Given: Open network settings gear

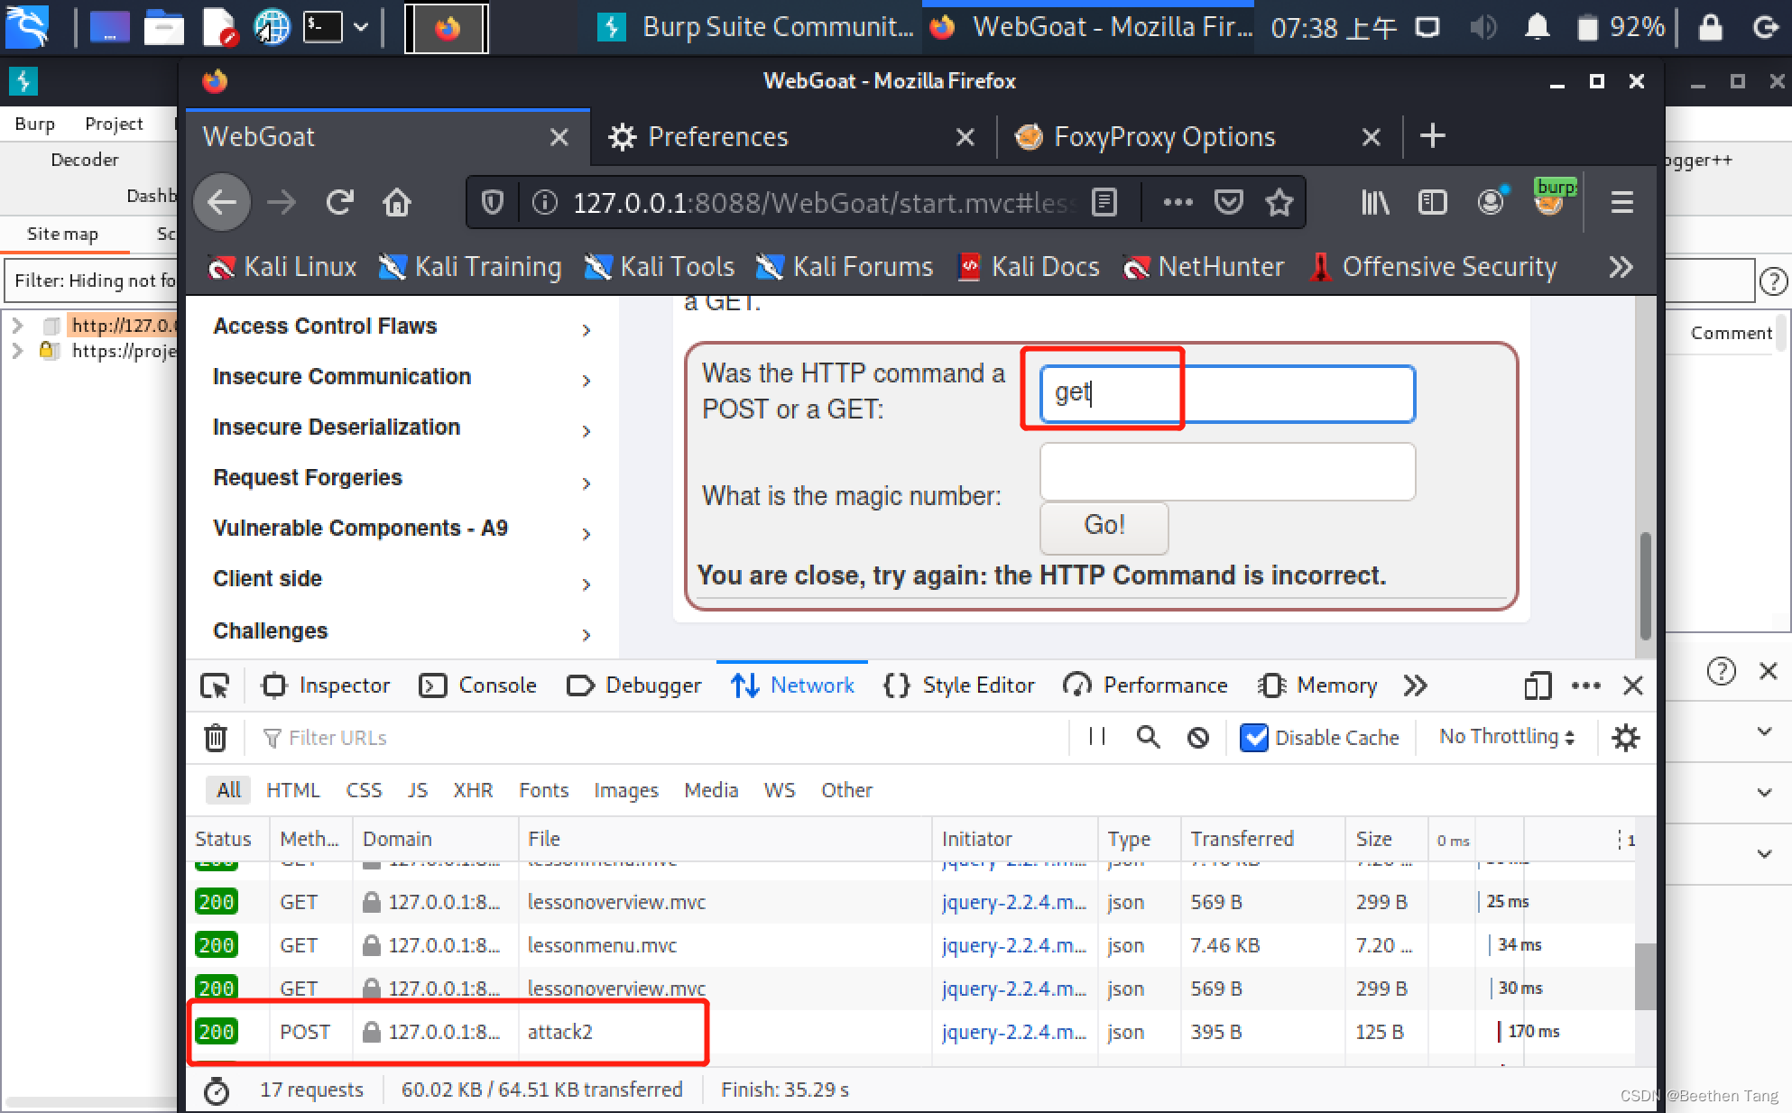Looking at the screenshot, I should (x=1626, y=738).
